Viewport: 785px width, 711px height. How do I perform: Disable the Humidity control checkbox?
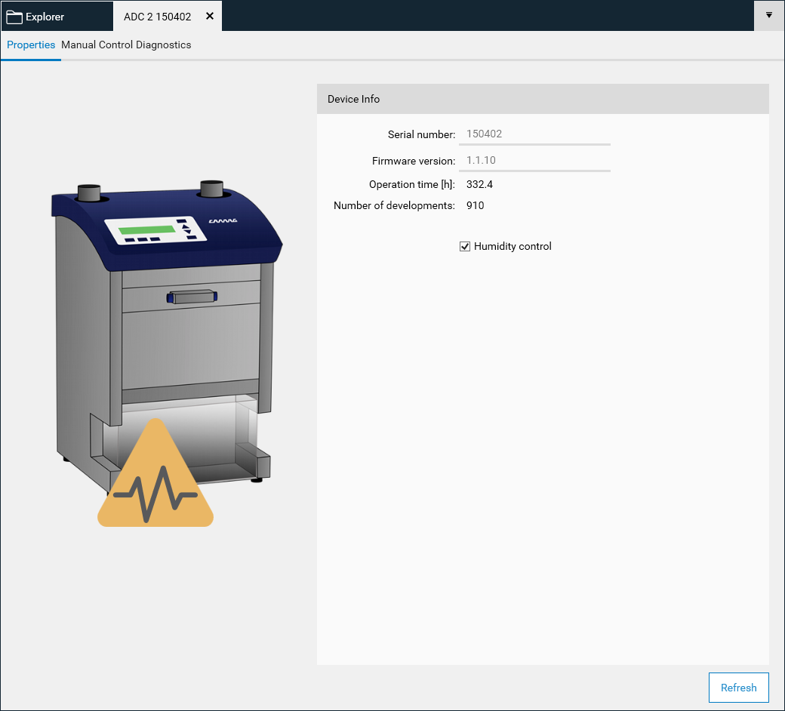[x=465, y=246]
